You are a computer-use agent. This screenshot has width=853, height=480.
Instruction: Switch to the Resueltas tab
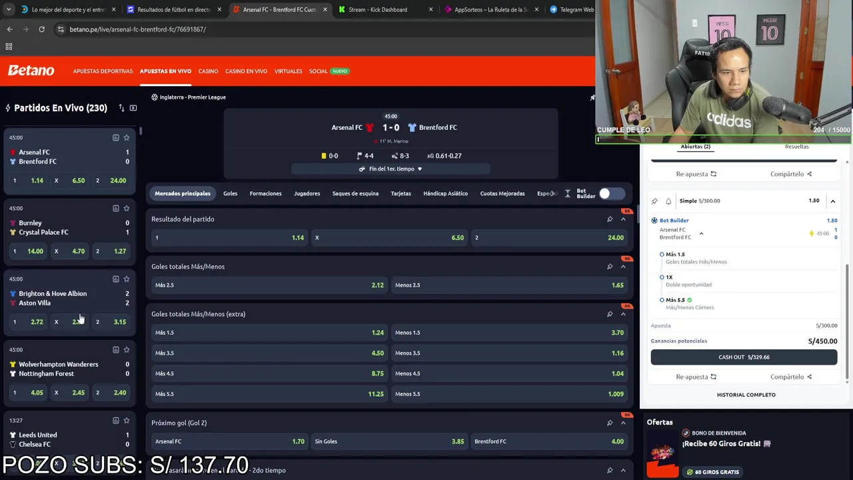796,147
